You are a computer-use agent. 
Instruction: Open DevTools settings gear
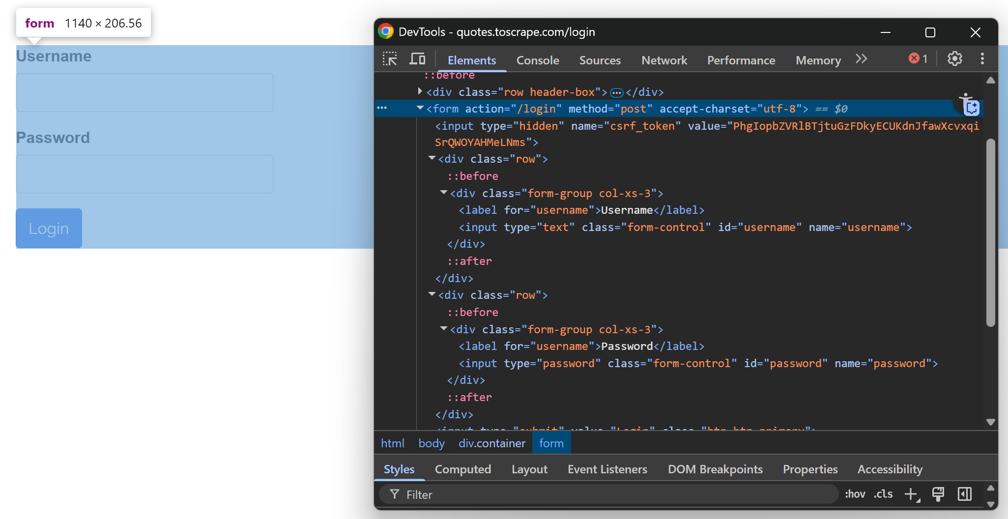[954, 59]
